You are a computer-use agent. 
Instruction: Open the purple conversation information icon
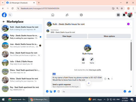[x=128, y=24]
